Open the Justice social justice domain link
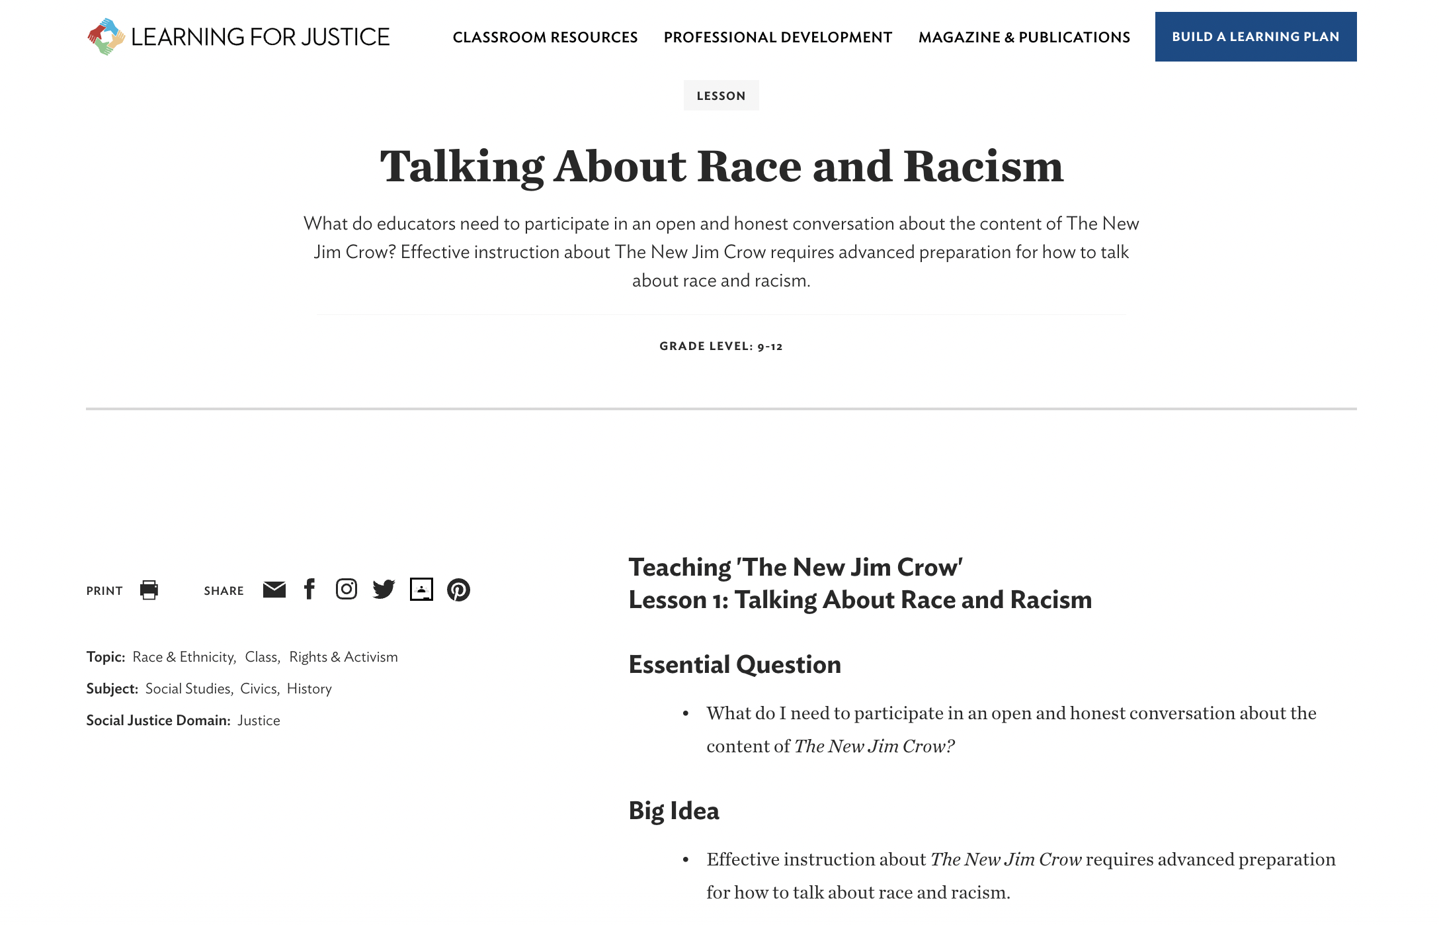 pyautogui.click(x=259, y=720)
